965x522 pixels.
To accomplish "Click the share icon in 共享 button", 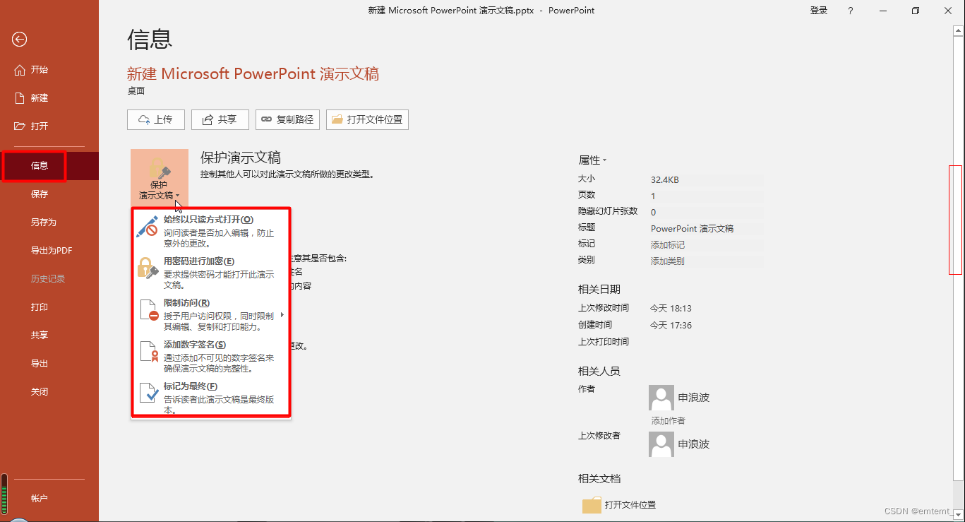I will [208, 119].
